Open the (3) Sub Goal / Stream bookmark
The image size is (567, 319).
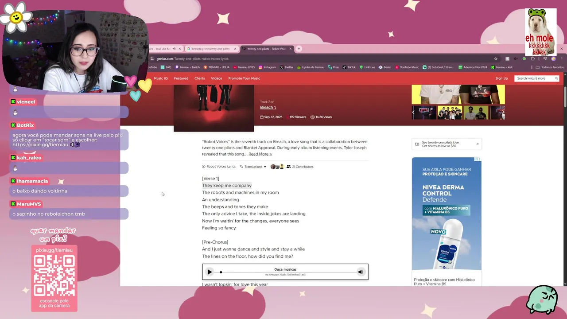tap(438, 67)
